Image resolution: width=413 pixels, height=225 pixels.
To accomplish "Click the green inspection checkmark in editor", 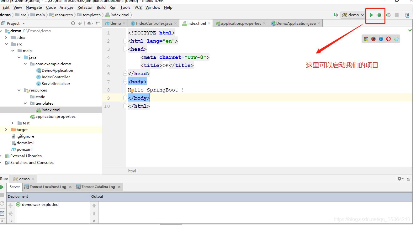I will (x=410, y=30).
